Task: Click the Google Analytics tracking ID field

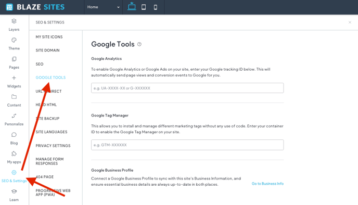Action: tap(187, 88)
